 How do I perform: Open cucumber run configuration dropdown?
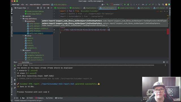[x=116, y=5]
